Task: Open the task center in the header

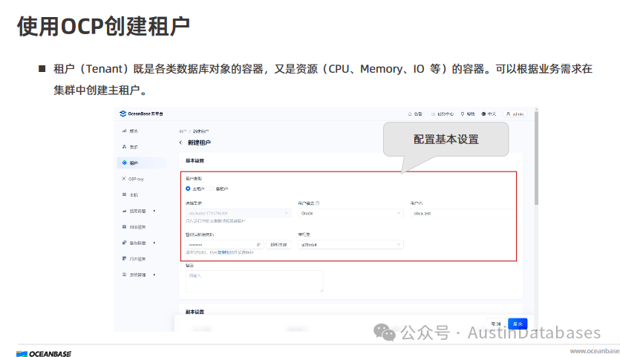Action: (x=443, y=114)
